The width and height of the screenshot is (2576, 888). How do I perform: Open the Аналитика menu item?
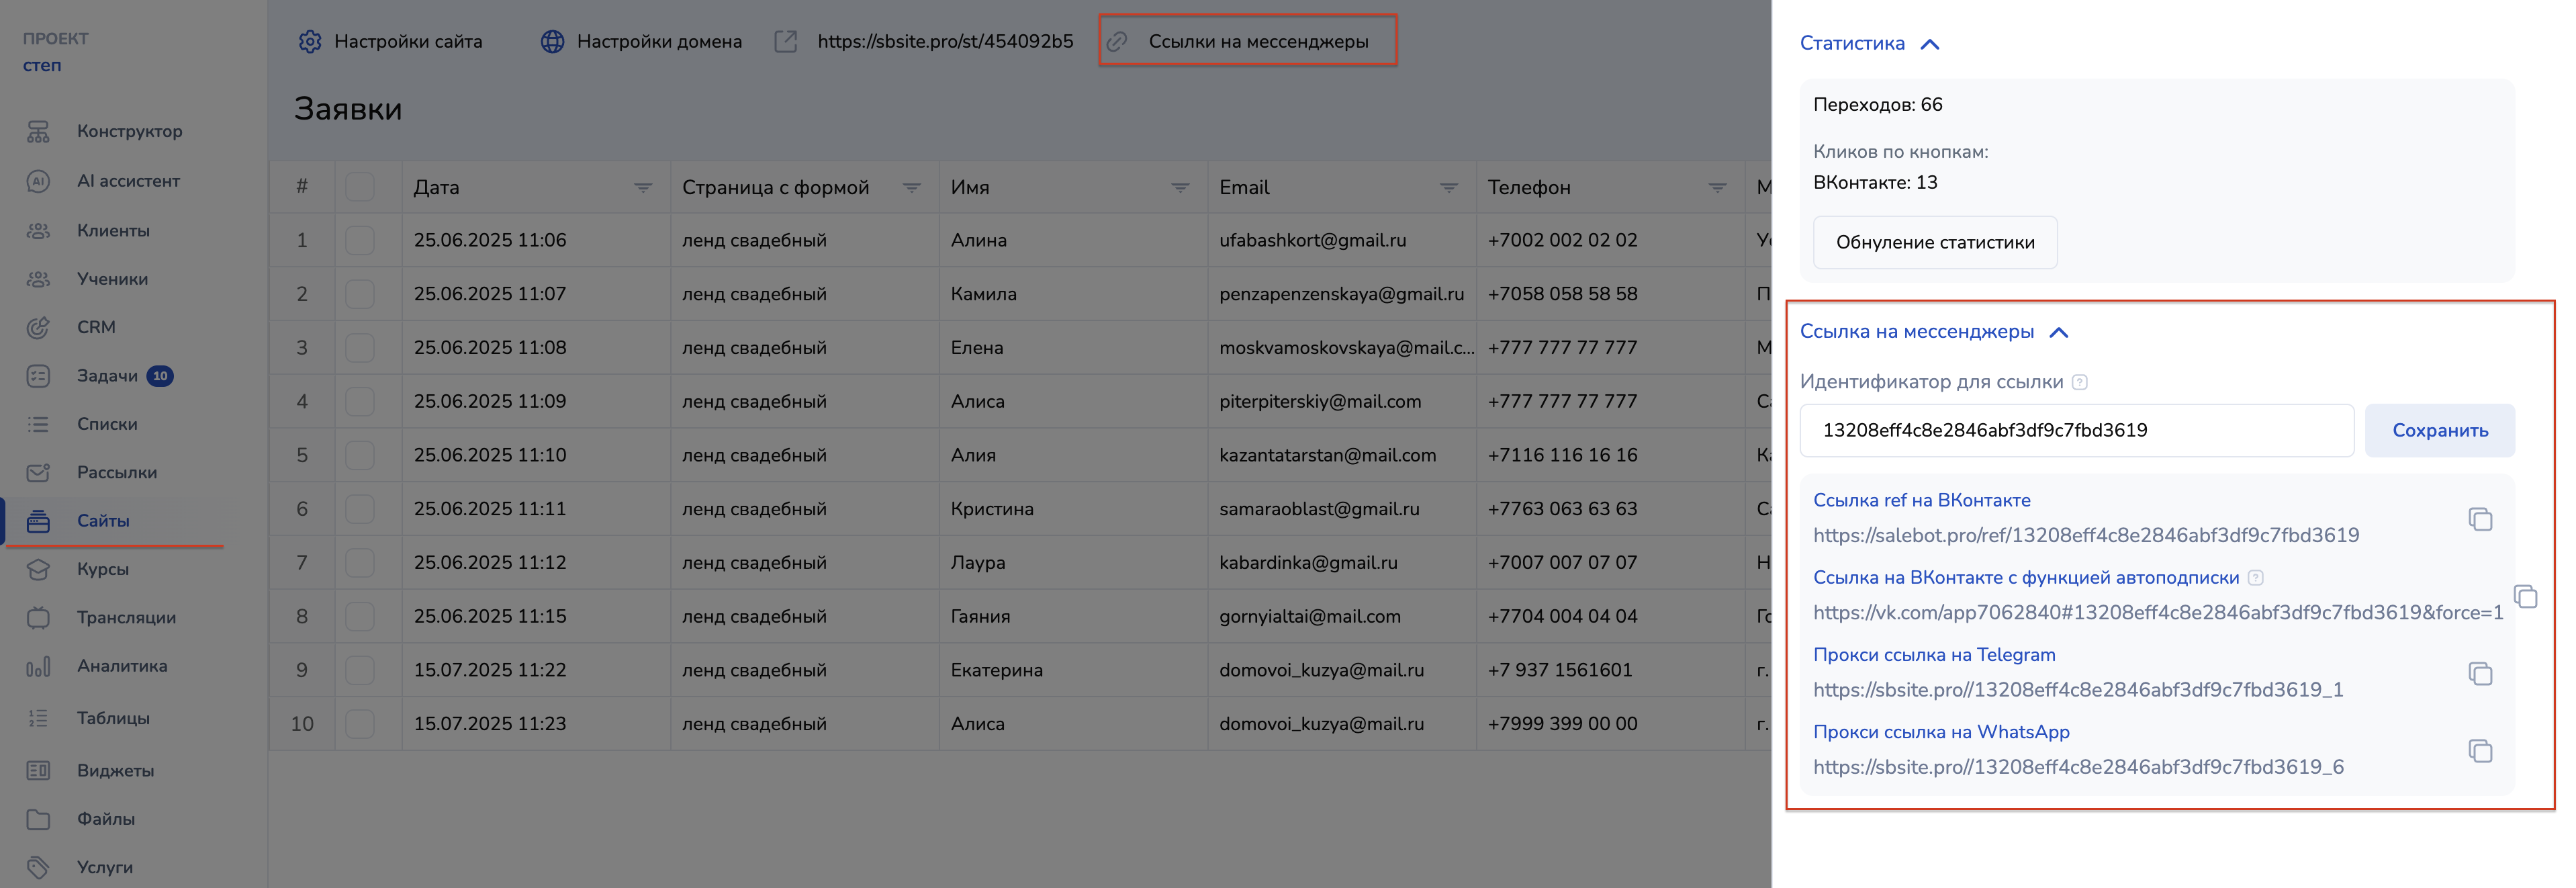click(122, 666)
